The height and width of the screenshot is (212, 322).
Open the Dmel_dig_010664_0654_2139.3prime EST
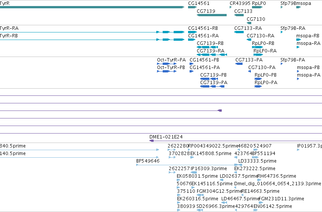235,187
